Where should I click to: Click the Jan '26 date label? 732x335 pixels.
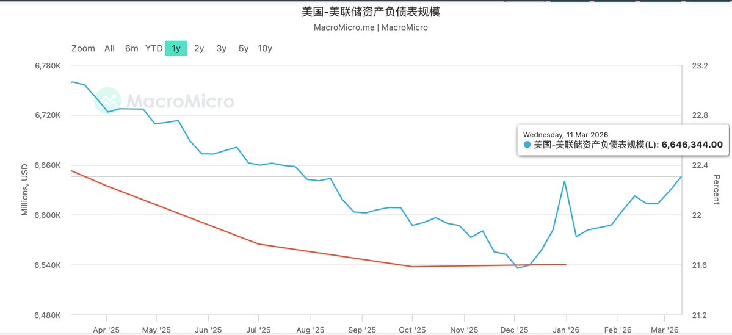point(567,330)
